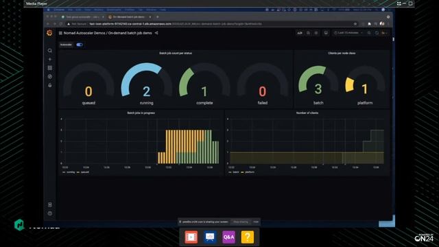This screenshot has height=247, width=439.
Task: Click the running gauge showing 2
Action: click(146, 84)
